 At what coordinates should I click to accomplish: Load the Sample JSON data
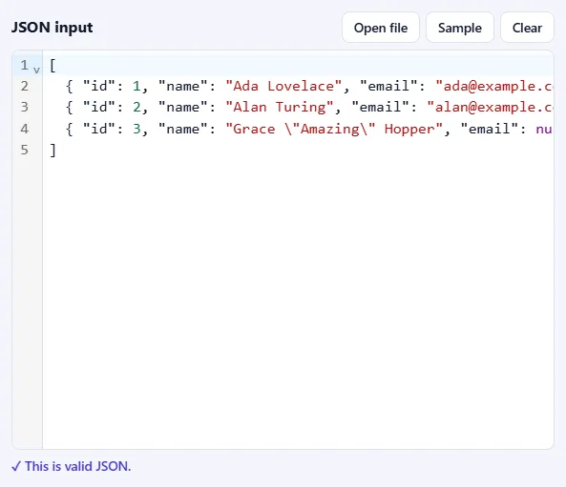point(459,28)
